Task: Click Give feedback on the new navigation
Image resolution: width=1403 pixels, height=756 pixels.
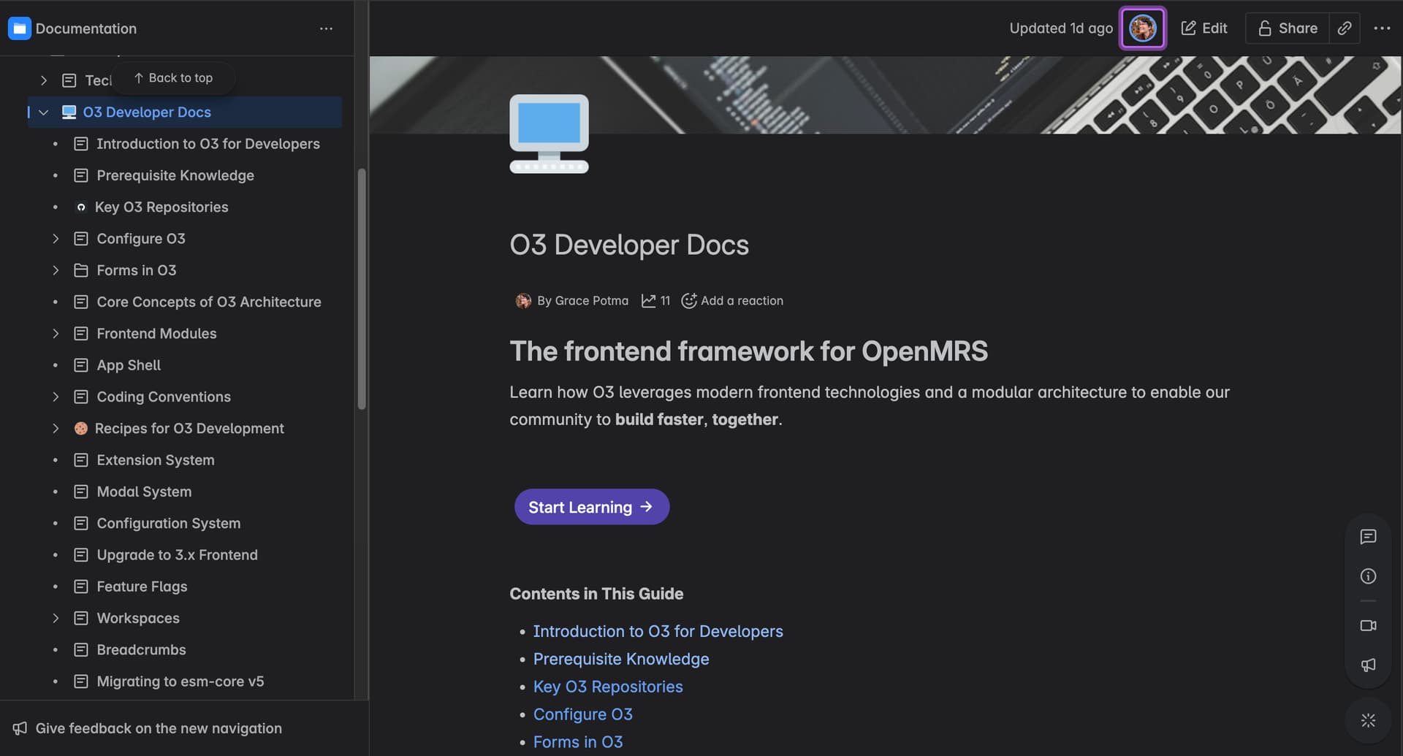Action: click(159, 728)
